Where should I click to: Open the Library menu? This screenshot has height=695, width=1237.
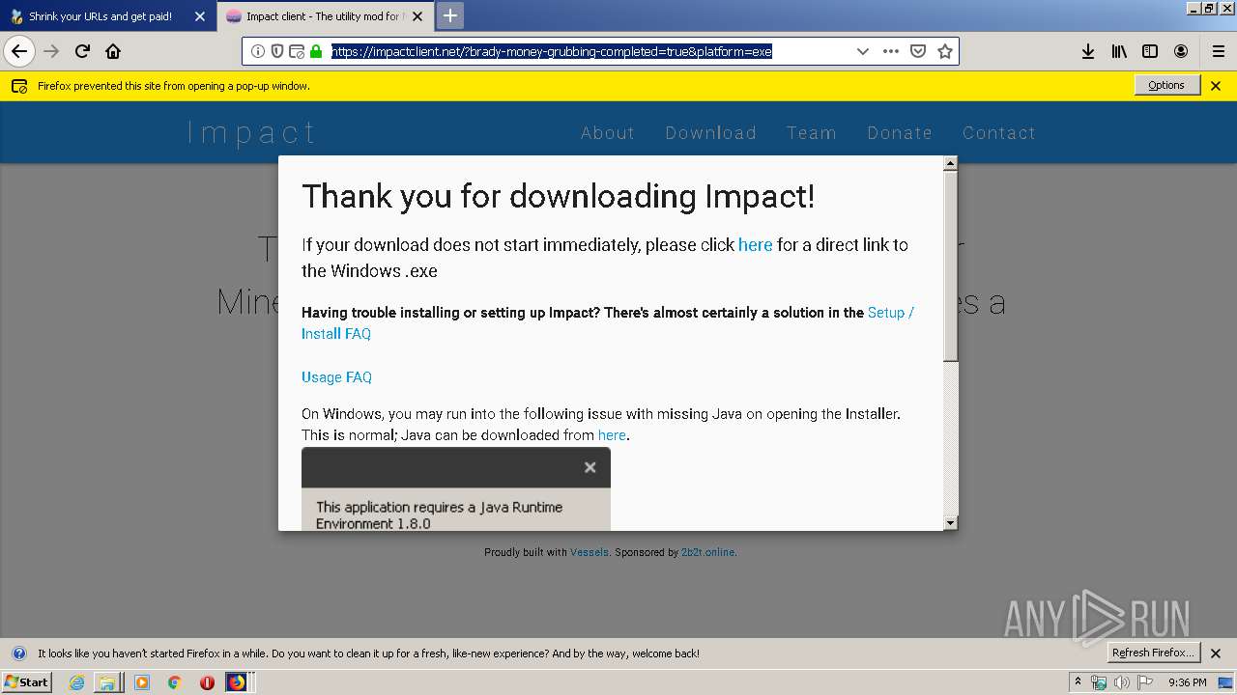(x=1119, y=51)
